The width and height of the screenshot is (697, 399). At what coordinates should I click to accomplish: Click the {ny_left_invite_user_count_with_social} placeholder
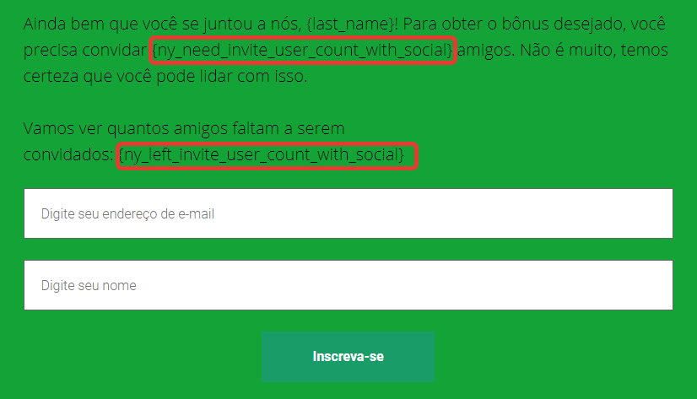point(262,155)
